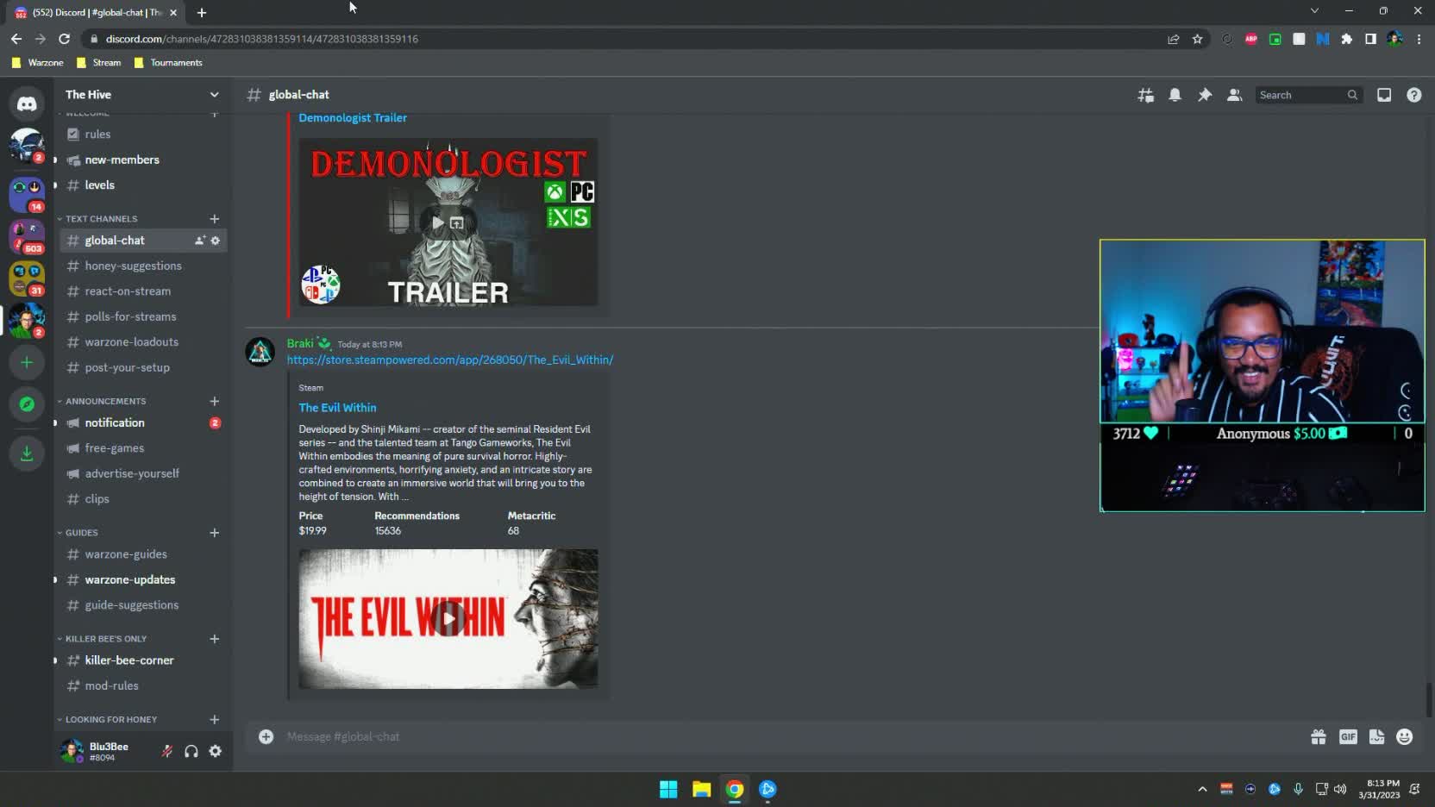Open File Explorer from taskbar
Viewport: 1435px width, 807px height.
pyautogui.click(x=701, y=789)
